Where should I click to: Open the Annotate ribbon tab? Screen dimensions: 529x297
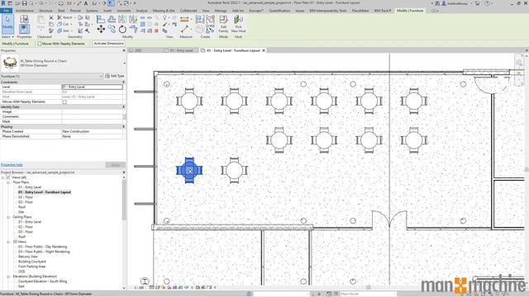tap(123, 11)
